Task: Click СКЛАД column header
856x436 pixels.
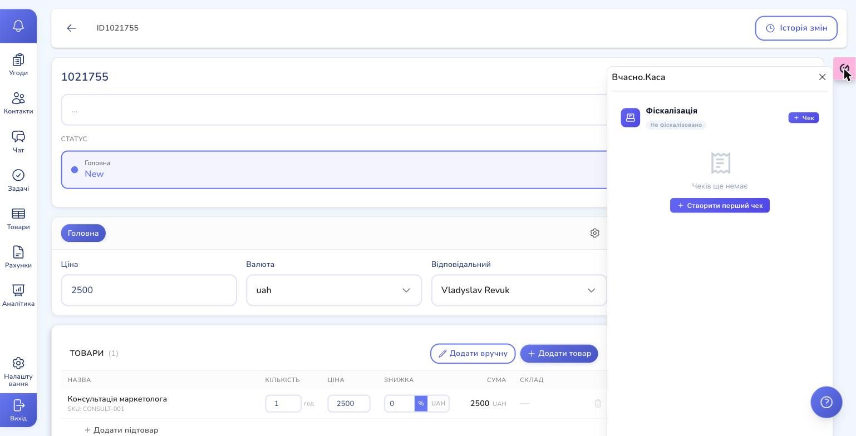Action: tap(532, 380)
